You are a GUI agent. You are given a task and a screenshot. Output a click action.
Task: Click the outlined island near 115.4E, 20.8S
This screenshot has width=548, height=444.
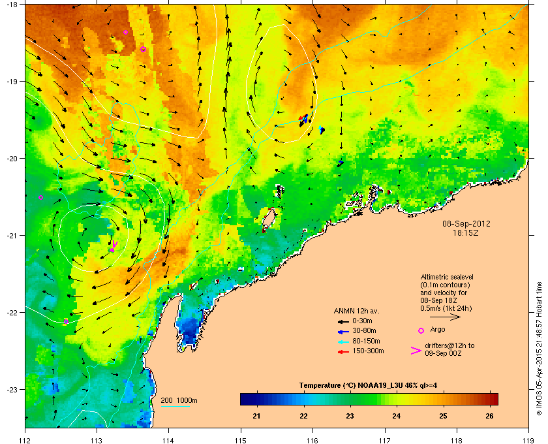coord(268,219)
